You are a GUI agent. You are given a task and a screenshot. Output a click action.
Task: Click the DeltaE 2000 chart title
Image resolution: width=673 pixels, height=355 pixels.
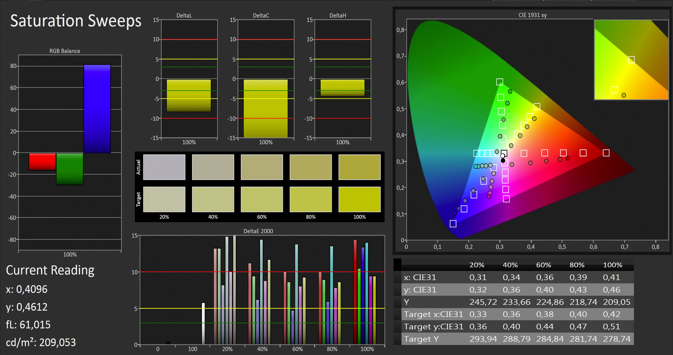[258, 231]
